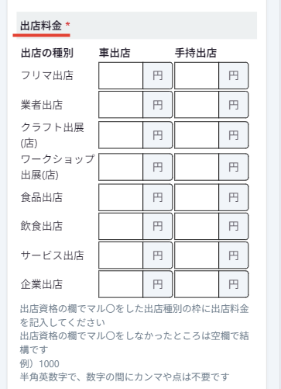
Task: Click the 車出店 column header
Action: [115, 53]
